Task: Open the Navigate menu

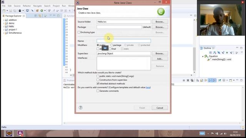Action: pos(37,6)
